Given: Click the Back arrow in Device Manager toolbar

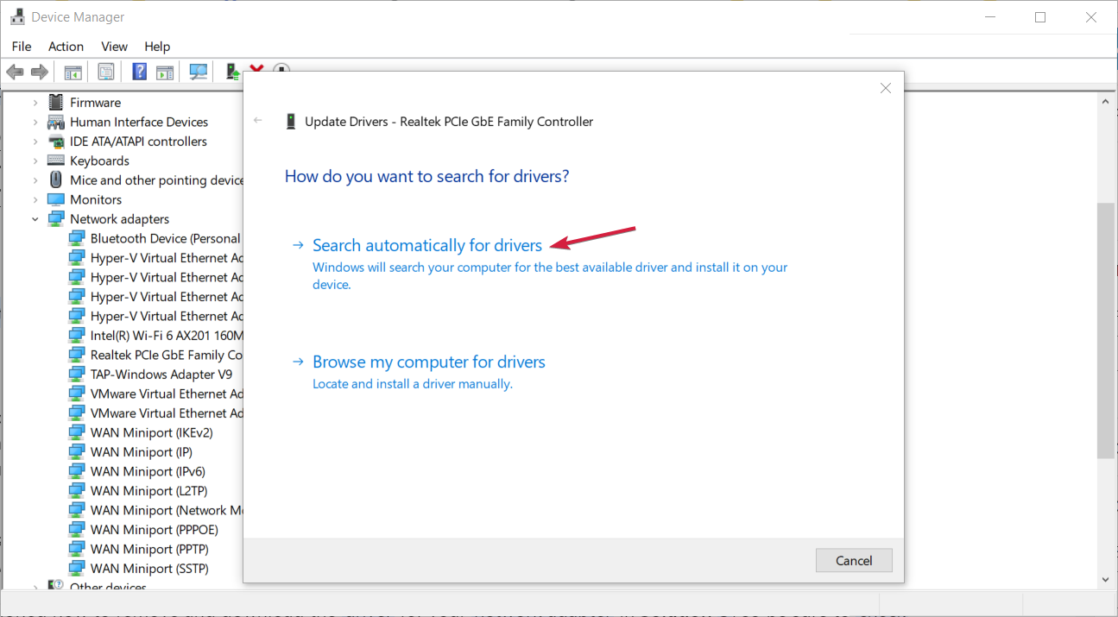Looking at the screenshot, I should click(15, 72).
